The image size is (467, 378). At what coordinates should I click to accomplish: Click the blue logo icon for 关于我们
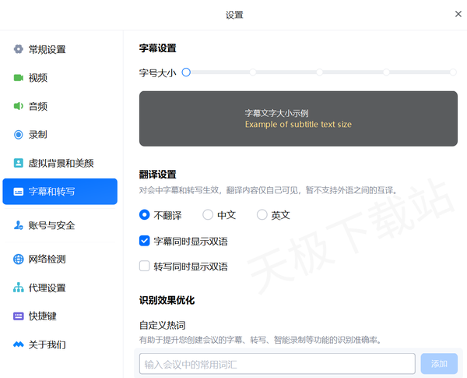(x=19, y=344)
